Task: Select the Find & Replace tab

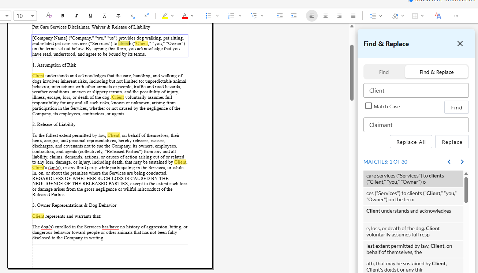Action: 437,72
